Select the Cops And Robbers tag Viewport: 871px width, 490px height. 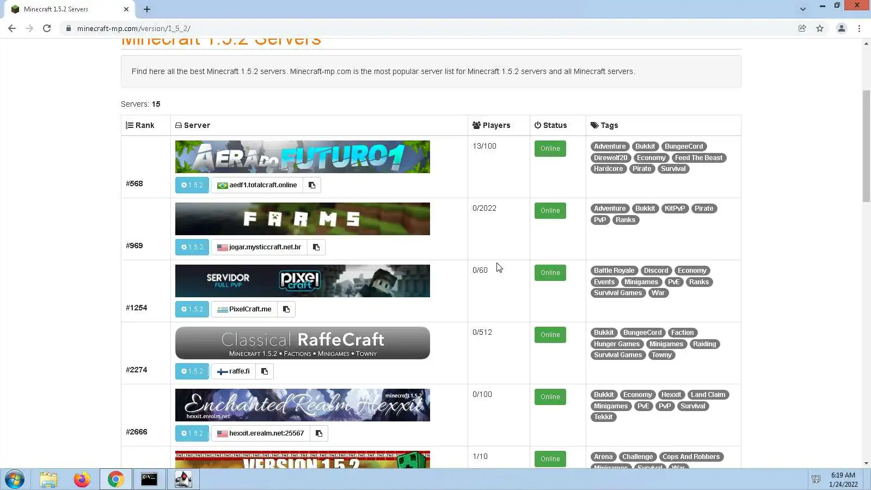691,457
